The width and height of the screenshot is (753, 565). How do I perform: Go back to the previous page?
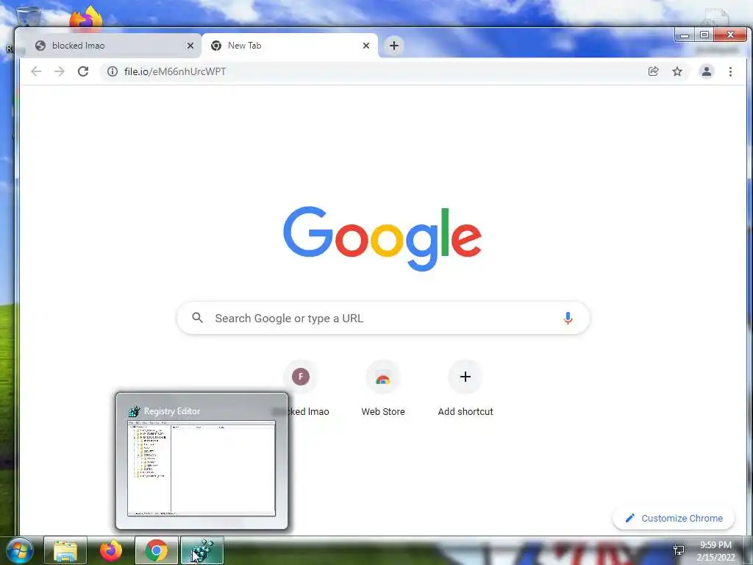tap(36, 71)
